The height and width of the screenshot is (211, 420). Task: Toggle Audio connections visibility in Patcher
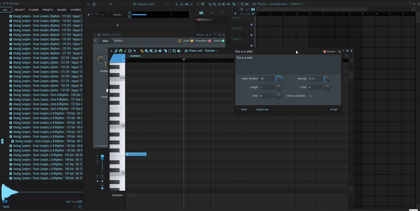(x=192, y=41)
